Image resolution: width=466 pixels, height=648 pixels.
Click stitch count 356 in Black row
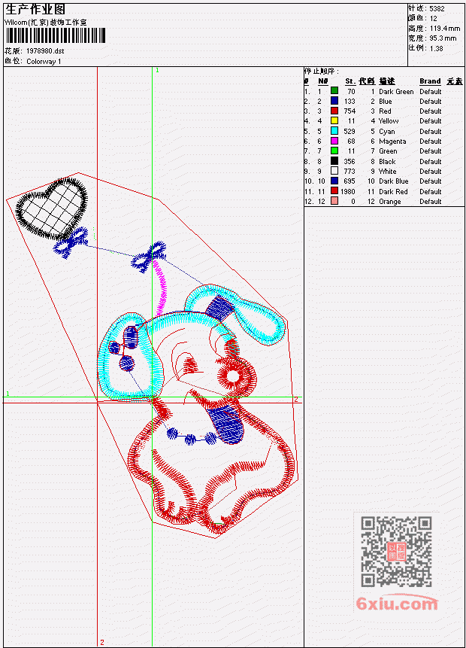pyautogui.click(x=349, y=162)
